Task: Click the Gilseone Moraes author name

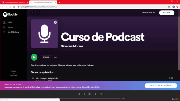Action: pyautogui.click(x=72, y=46)
